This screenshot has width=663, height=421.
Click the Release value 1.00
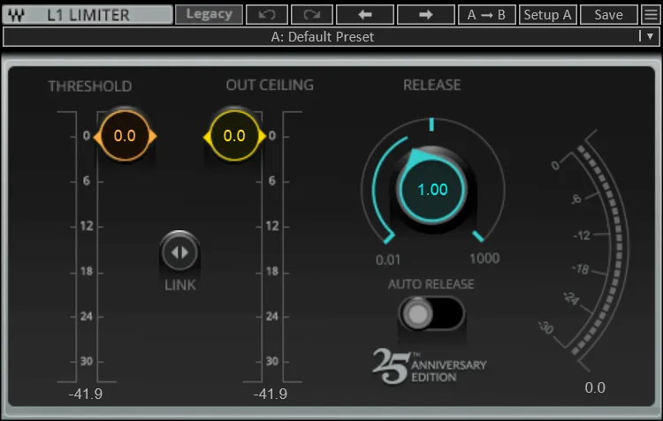click(x=432, y=190)
